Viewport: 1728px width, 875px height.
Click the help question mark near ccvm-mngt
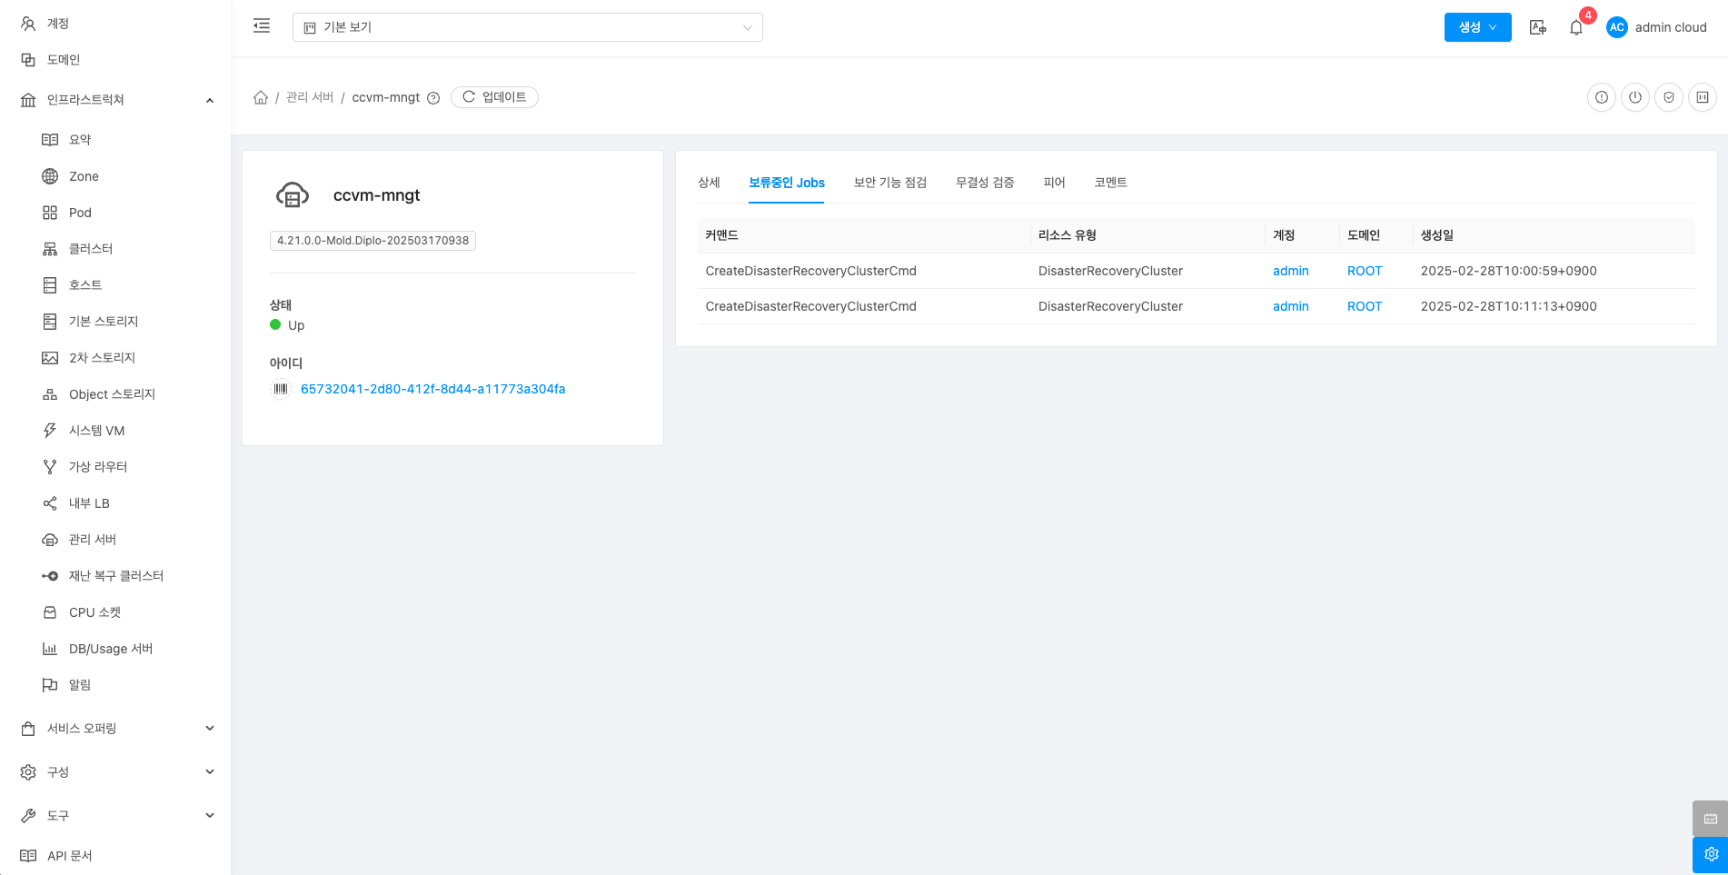click(x=433, y=98)
